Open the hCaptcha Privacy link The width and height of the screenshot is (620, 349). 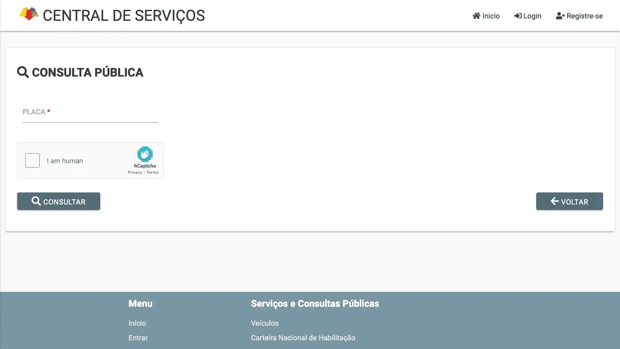tap(135, 173)
